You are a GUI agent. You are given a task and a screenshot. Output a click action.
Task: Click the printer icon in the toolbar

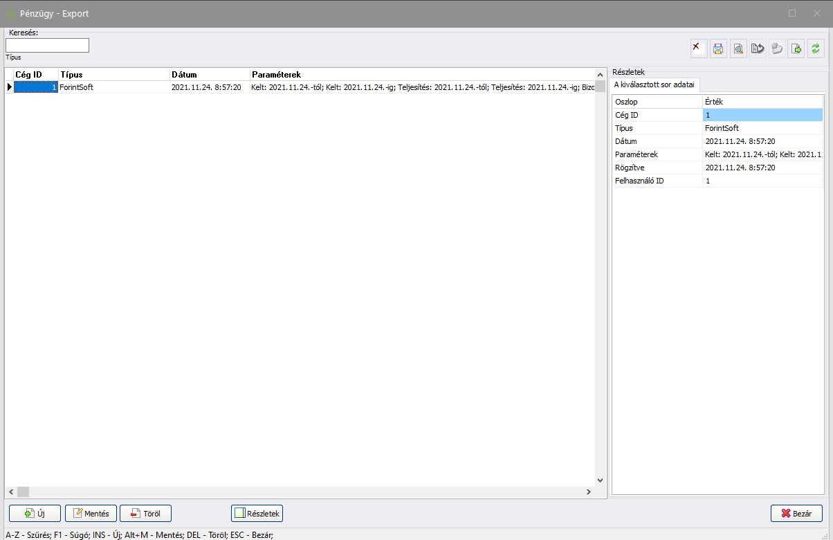tap(718, 48)
